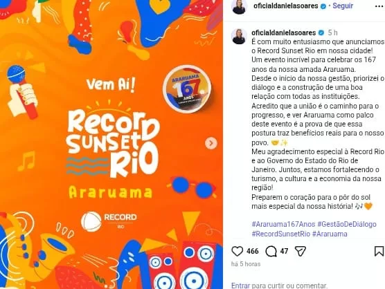This screenshot has width=385, height=289.
Task: Click the caption author avatar
Action: click(x=239, y=36)
